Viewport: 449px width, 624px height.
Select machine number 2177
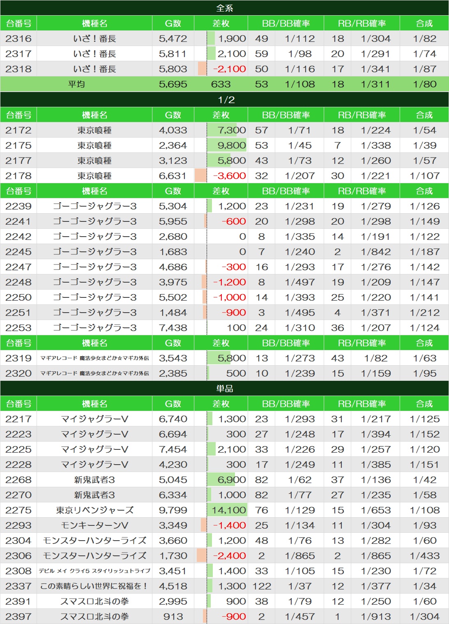click(18, 161)
